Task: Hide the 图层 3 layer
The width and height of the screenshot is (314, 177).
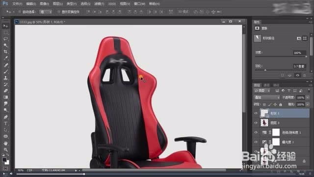Action: pos(256,123)
